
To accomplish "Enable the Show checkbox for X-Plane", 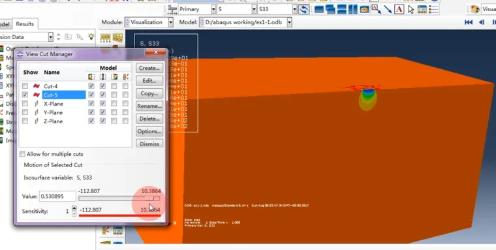I will pos(25,103).
